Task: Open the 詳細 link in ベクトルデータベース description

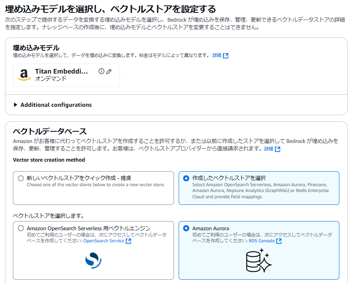Action: (x=269, y=149)
